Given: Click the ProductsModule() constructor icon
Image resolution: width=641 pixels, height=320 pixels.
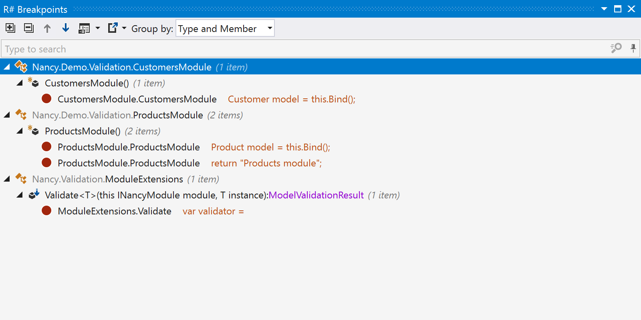Looking at the screenshot, I should [x=34, y=130].
